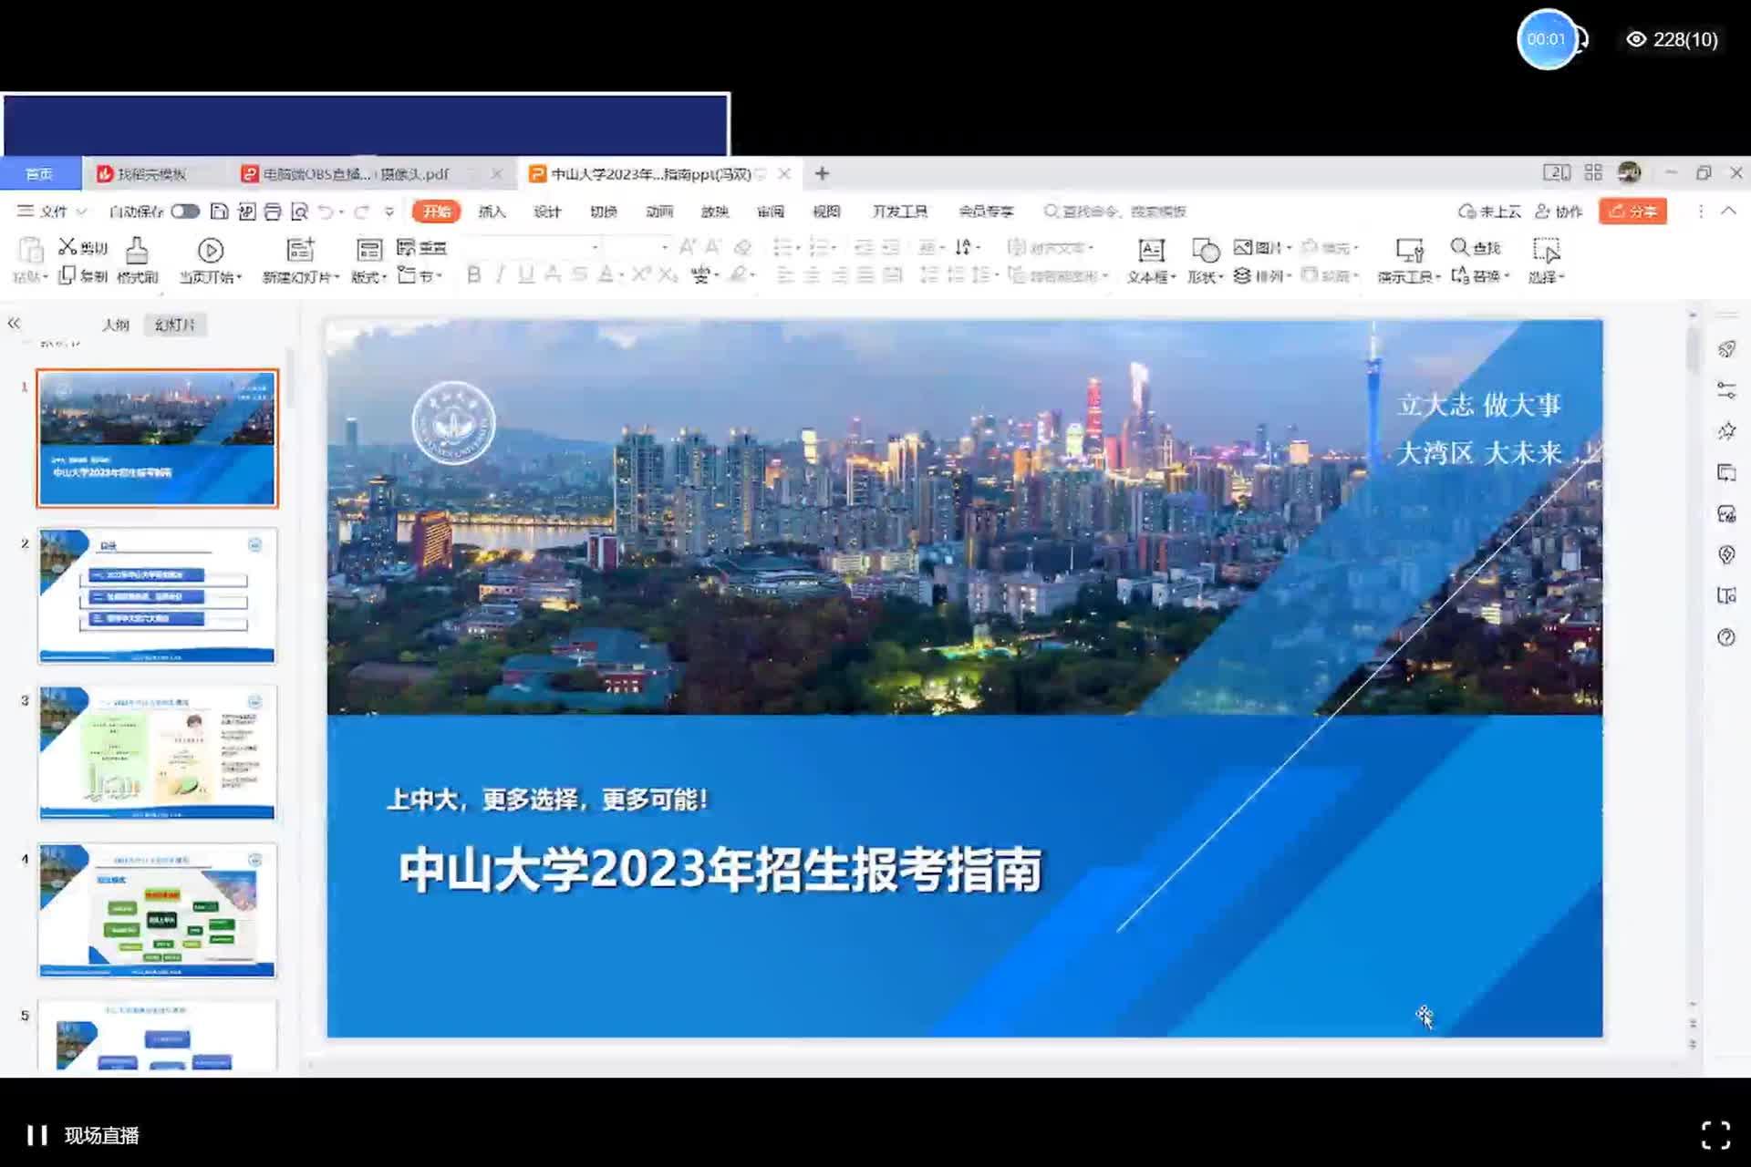Select slide 4 thumbnail in panel
The image size is (1751, 1167).
157,911
